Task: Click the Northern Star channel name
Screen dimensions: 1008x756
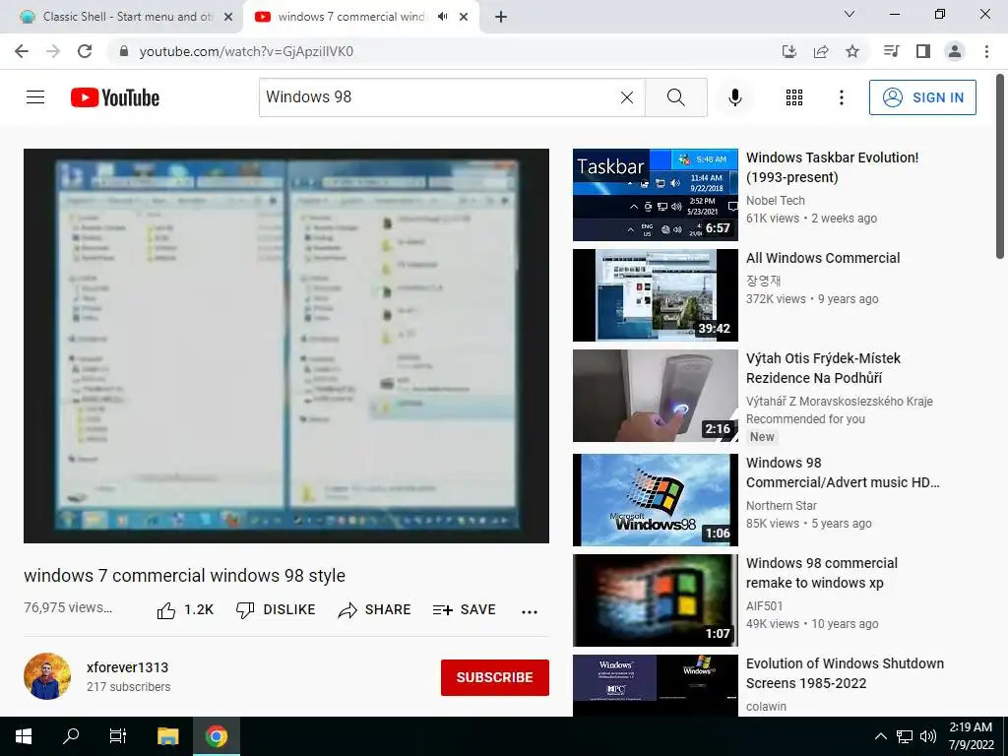Action: [x=781, y=505]
